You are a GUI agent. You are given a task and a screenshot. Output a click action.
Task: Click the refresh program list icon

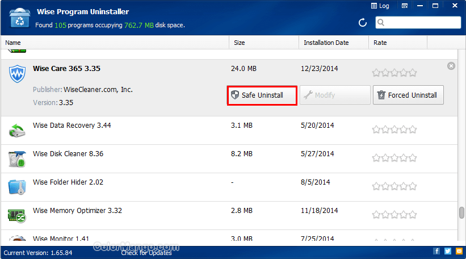point(363,23)
